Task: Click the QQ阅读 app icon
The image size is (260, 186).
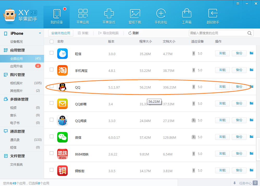Action: pyautogui.click(x=63, y=120)
